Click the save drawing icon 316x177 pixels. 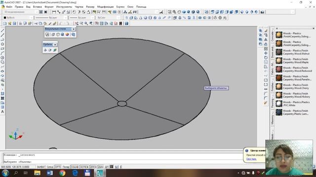(14, 24)
